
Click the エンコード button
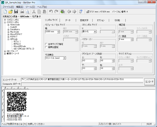(x=149, y=82)
